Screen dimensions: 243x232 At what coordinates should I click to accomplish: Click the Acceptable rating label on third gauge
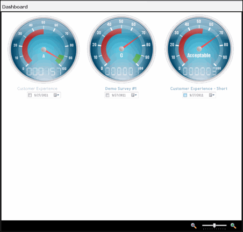(199, 55)
